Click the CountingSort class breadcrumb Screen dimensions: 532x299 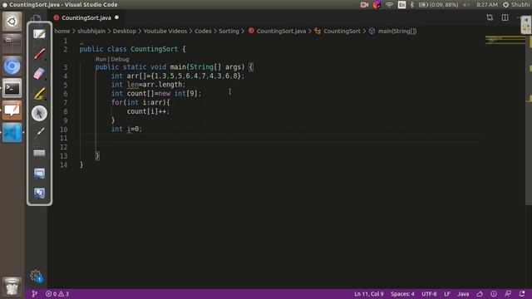[x=337, y=32]
